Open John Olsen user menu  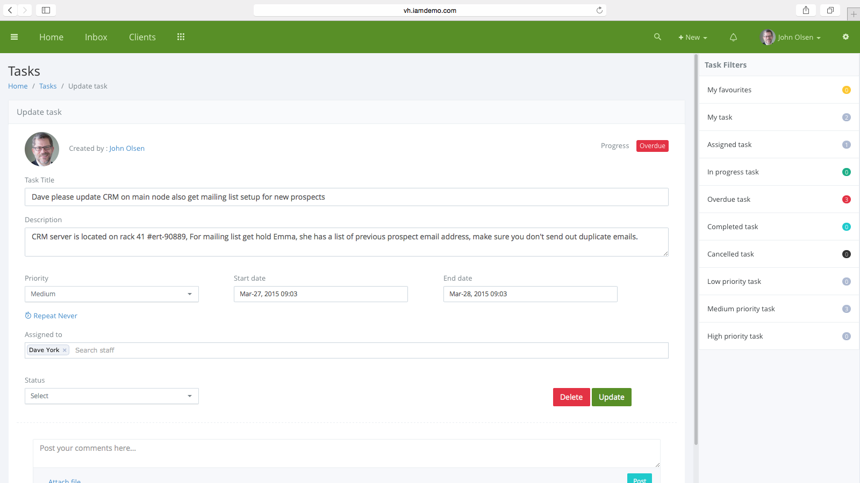791,37
